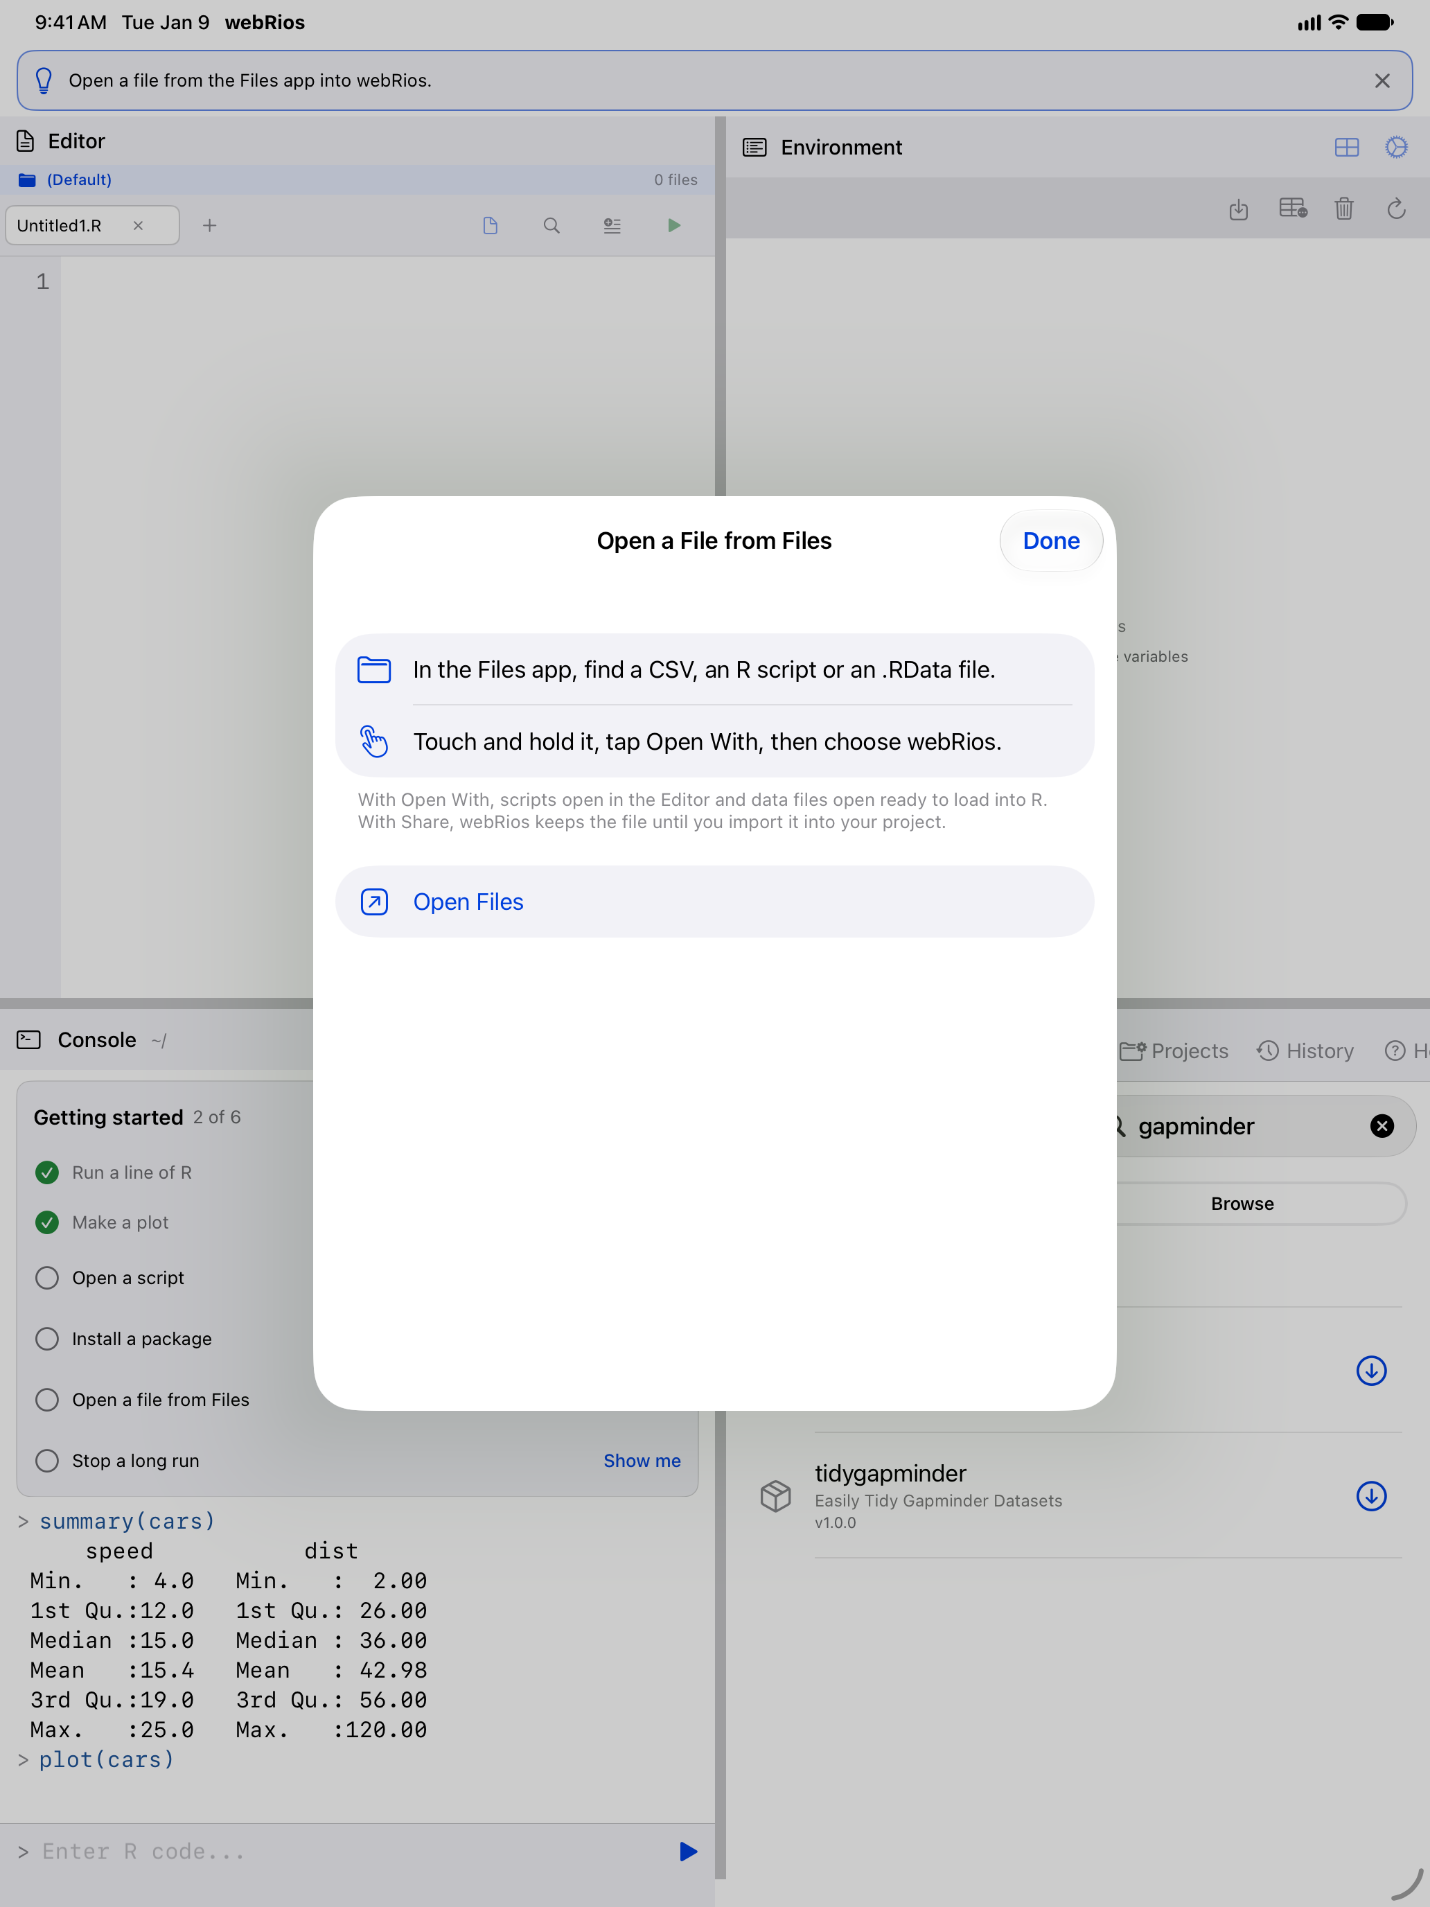Click the Browse button
The width and height of the screenshot is (1430, 1907).
(x=1242, y=1204)
